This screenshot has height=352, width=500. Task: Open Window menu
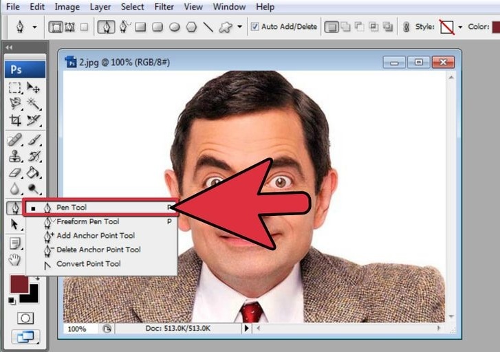point(229,7)
